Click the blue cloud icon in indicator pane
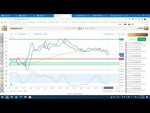 11,84
